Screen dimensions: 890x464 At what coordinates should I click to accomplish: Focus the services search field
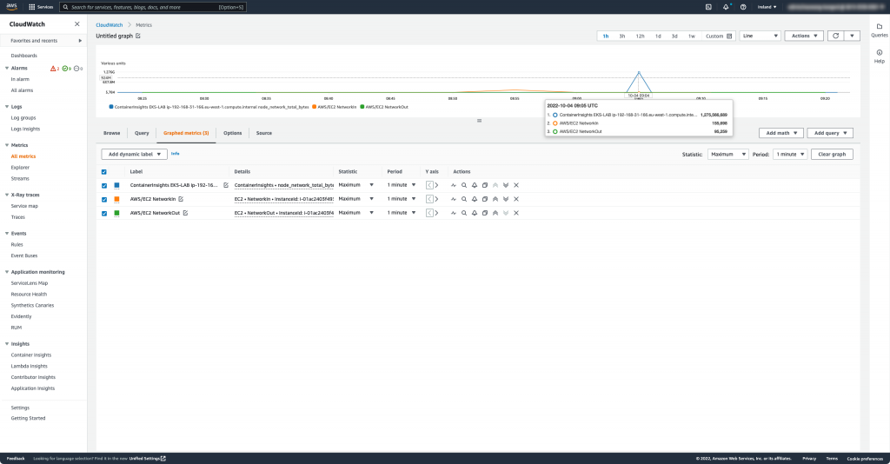(153, 7)
